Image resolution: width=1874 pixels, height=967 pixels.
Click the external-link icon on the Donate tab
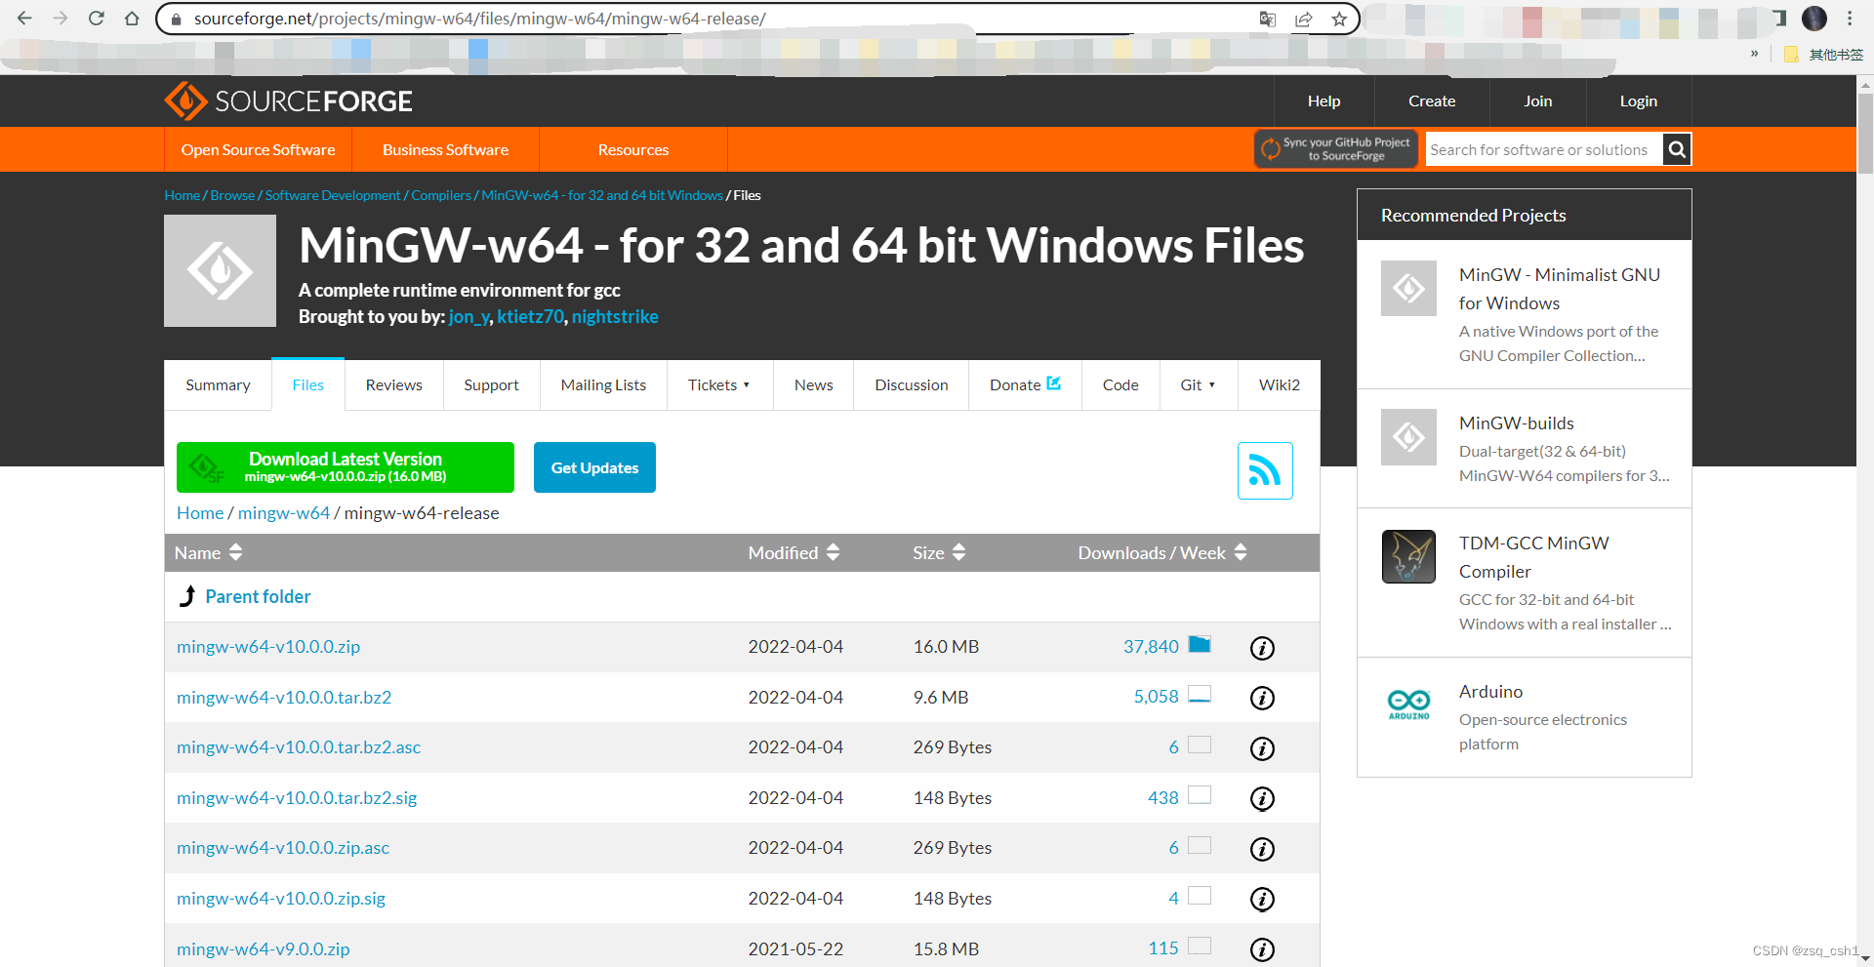coord(1054,383)
